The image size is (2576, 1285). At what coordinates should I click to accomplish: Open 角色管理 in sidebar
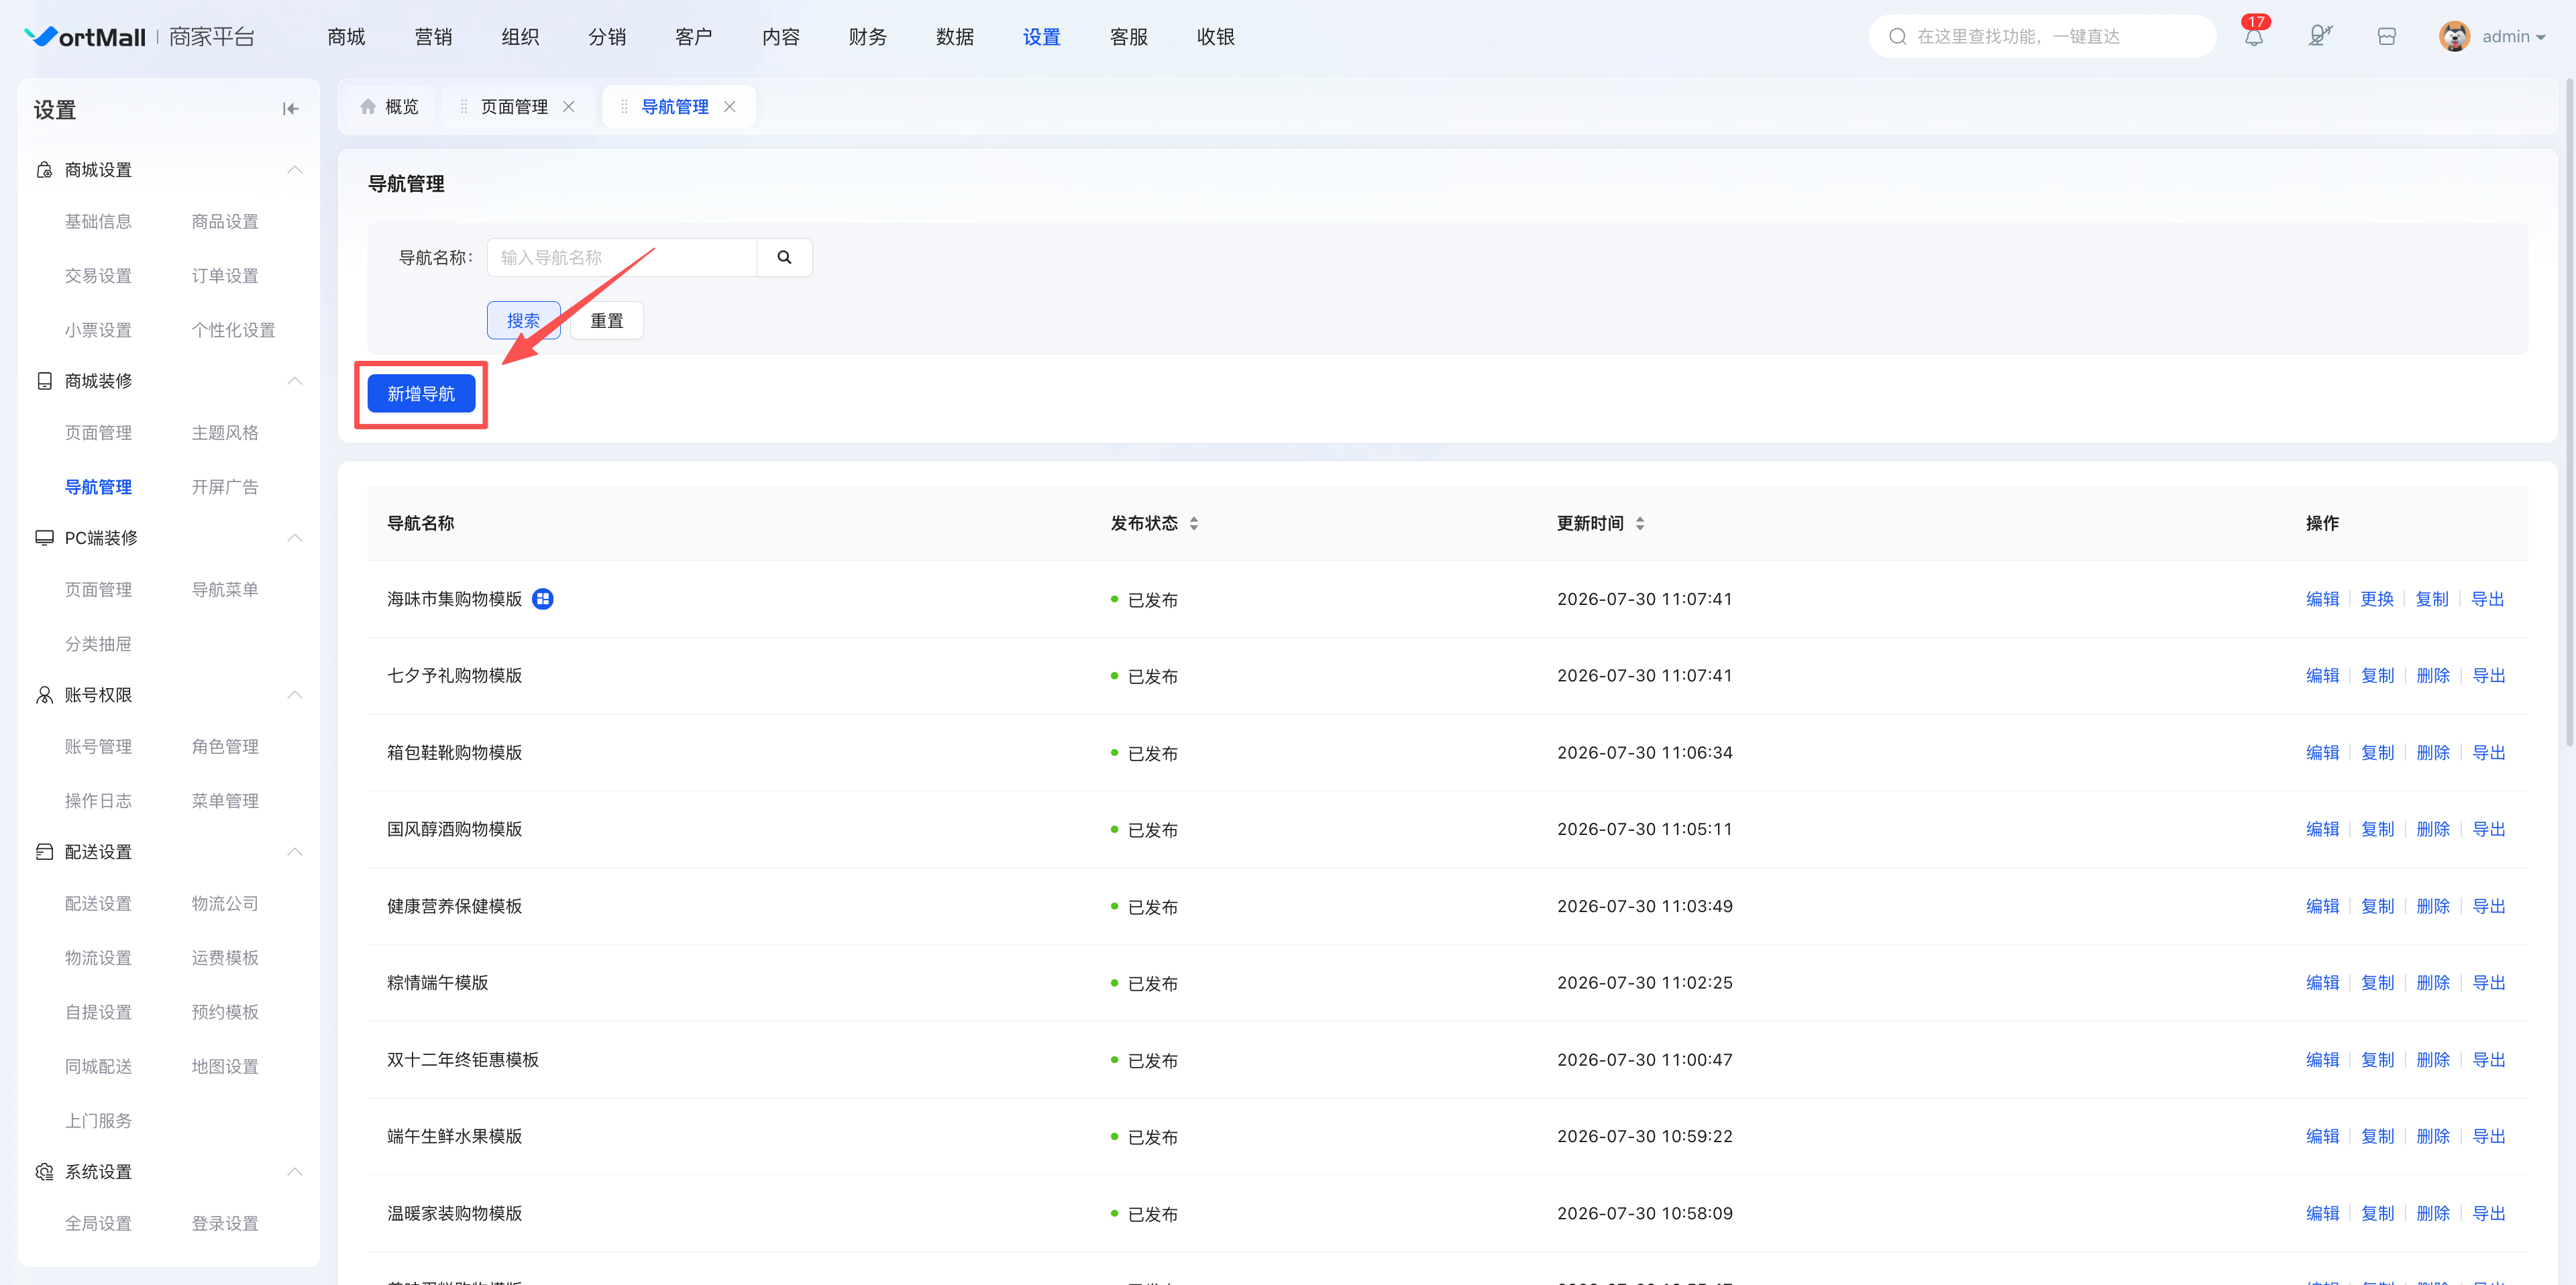[x=225, y=747]
